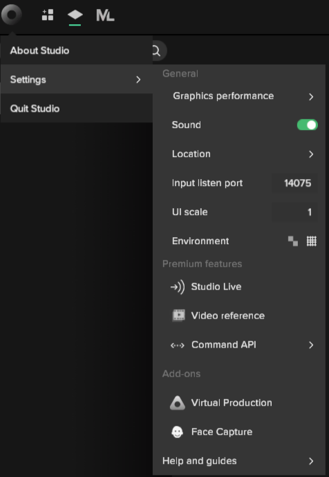
Task: Expand the Location submenu arrow
Action: [311, 154]
